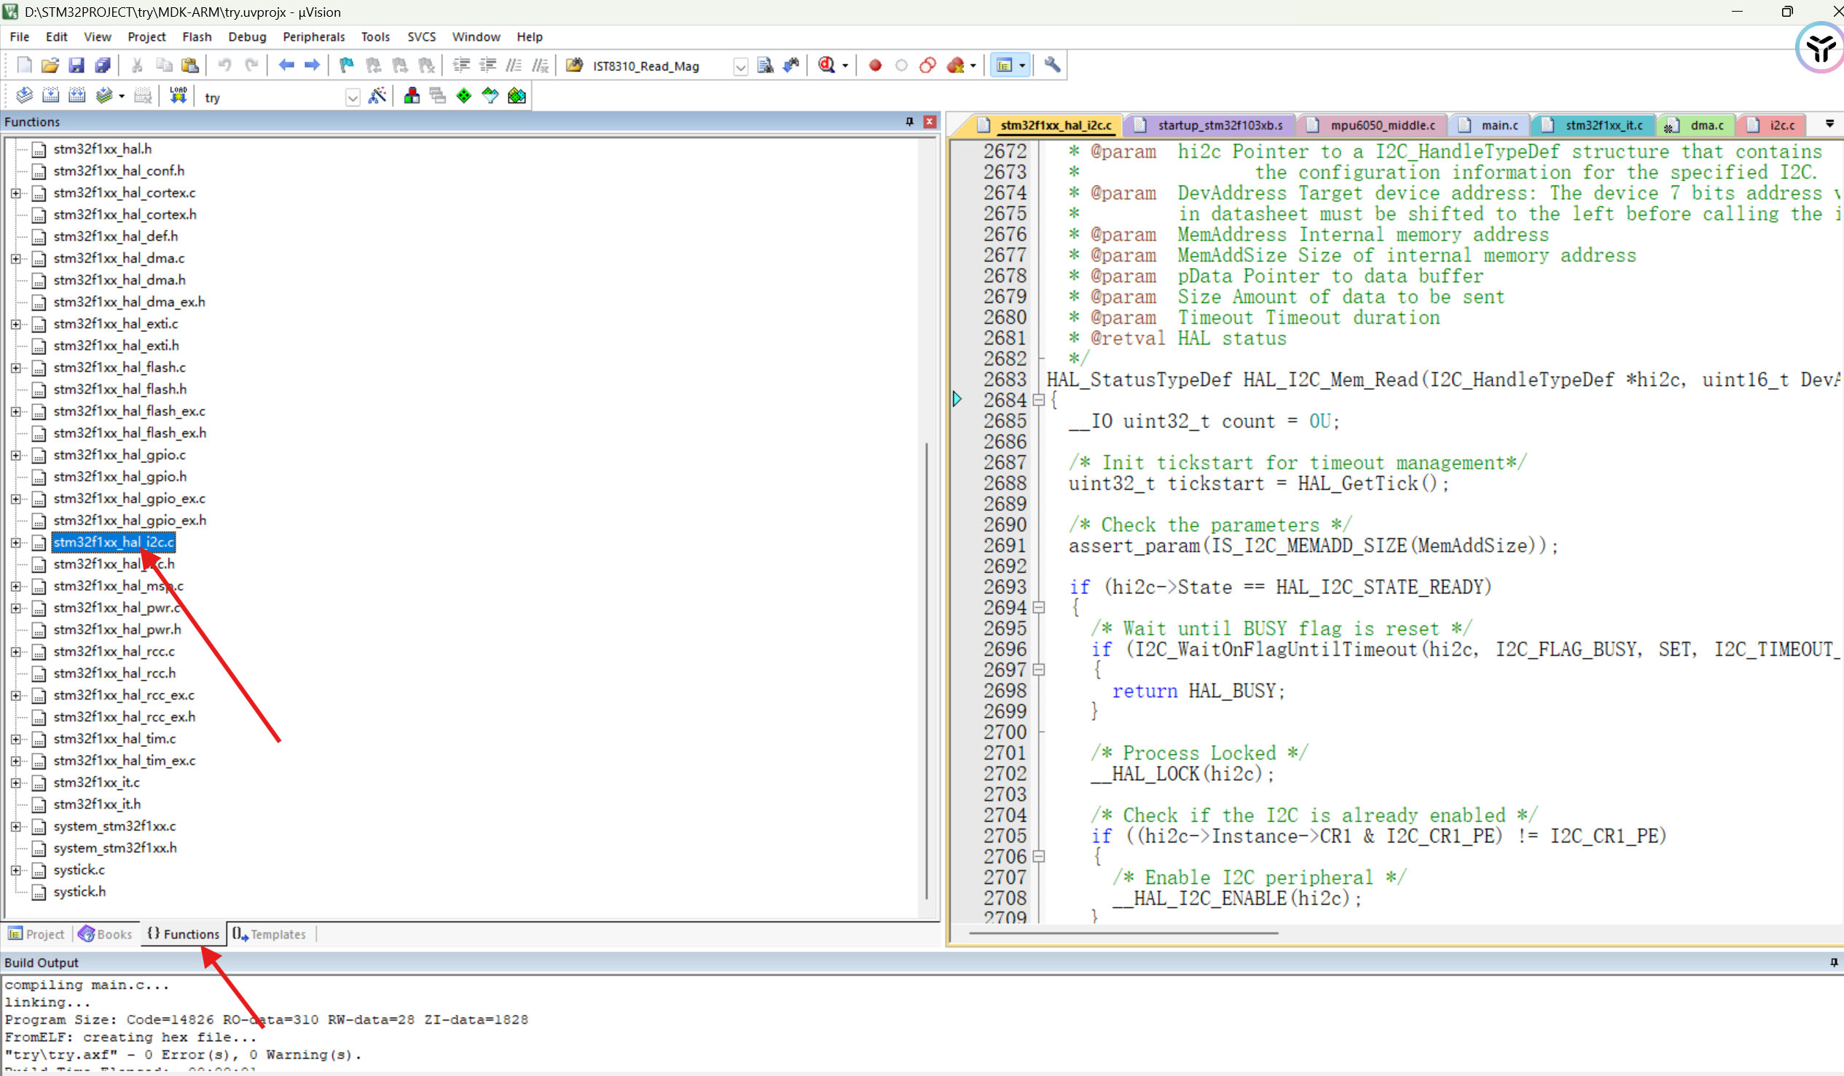Switch to the Templates panel
This screenshot has height=1076, width=1844.
[277, 933]
